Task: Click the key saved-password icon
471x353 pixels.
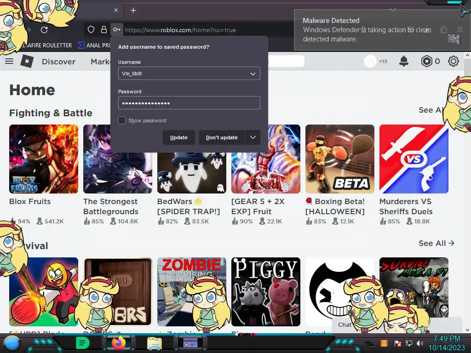Action: (116, 29)
